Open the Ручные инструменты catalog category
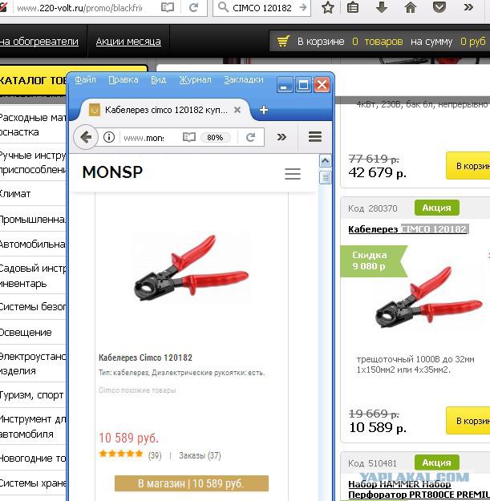 tap(33, 162)
